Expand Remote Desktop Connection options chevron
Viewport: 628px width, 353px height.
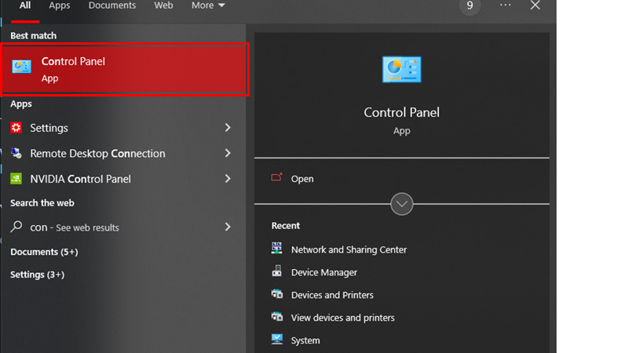tap(228, 154)
